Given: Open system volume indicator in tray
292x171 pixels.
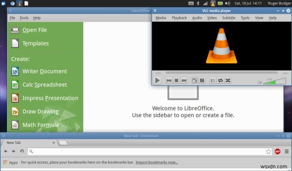Looking at the screenshot, I should [228, 3].
